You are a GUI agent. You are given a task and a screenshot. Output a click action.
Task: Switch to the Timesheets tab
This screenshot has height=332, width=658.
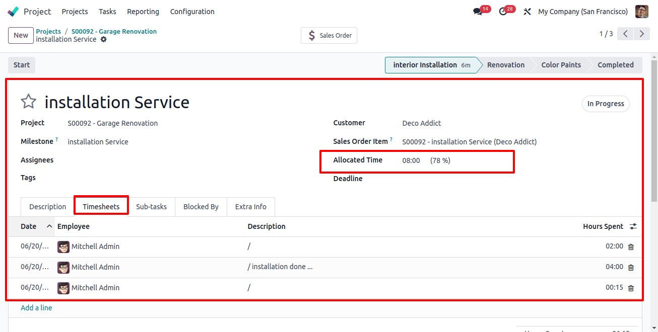101,207
